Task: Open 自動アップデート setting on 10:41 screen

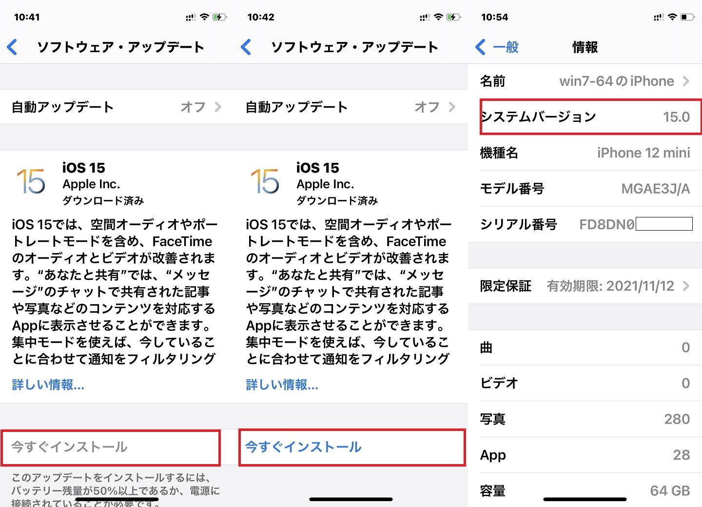Action: click(116, 107)
